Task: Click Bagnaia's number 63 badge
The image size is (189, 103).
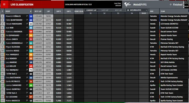Action: coord(31,32)
